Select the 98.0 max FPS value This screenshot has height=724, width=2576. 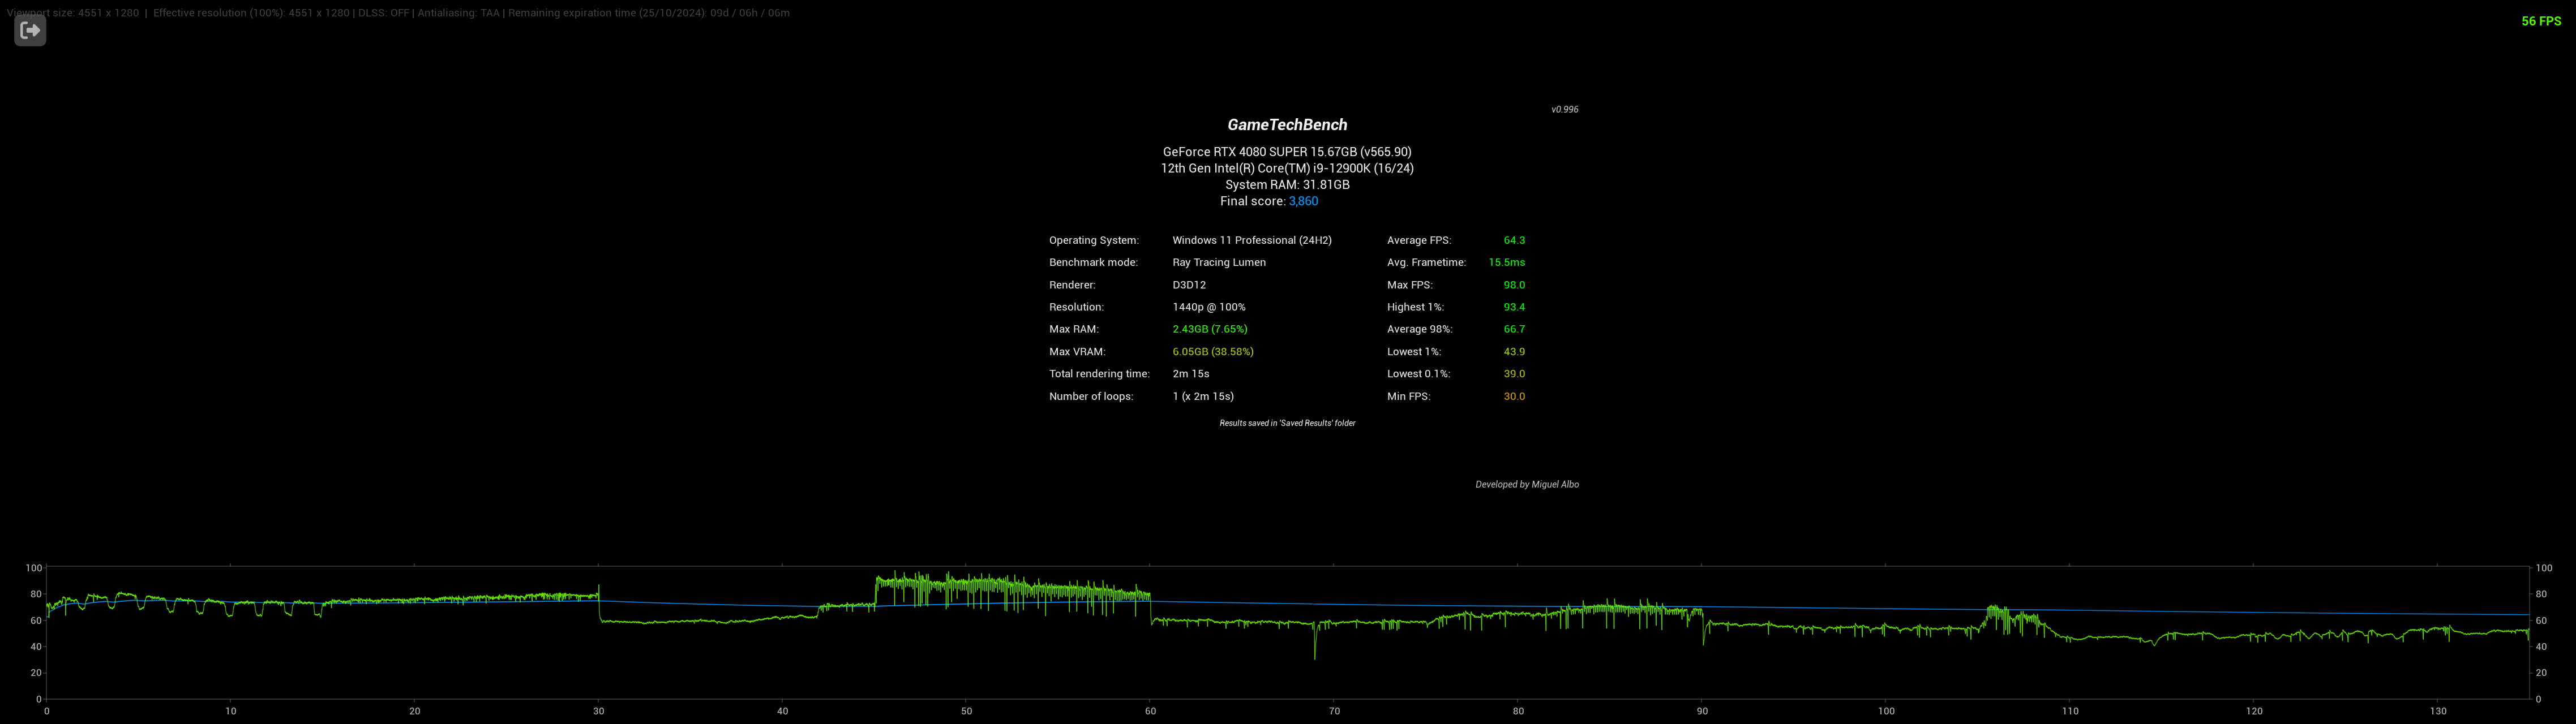click(1514, 286)
